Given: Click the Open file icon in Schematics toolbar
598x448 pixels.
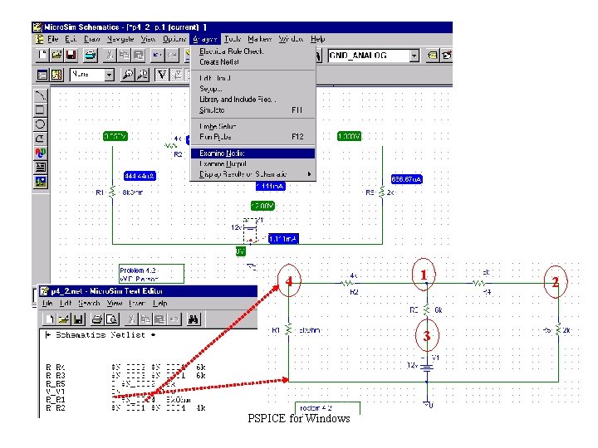Looking at the screenshot, I should point(56,56).
